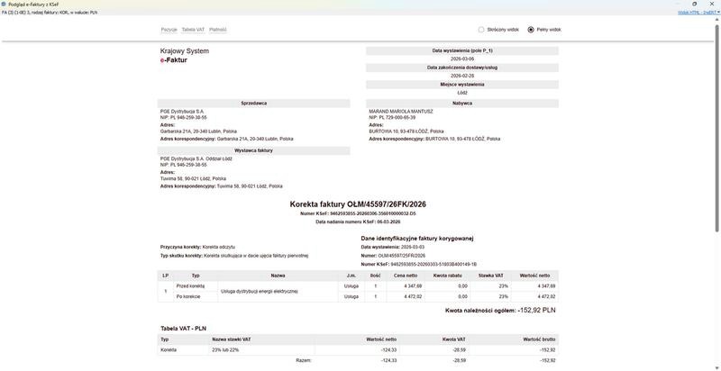Click the Sprzedawca section header
721x371 pixels.
coord(254,104)
